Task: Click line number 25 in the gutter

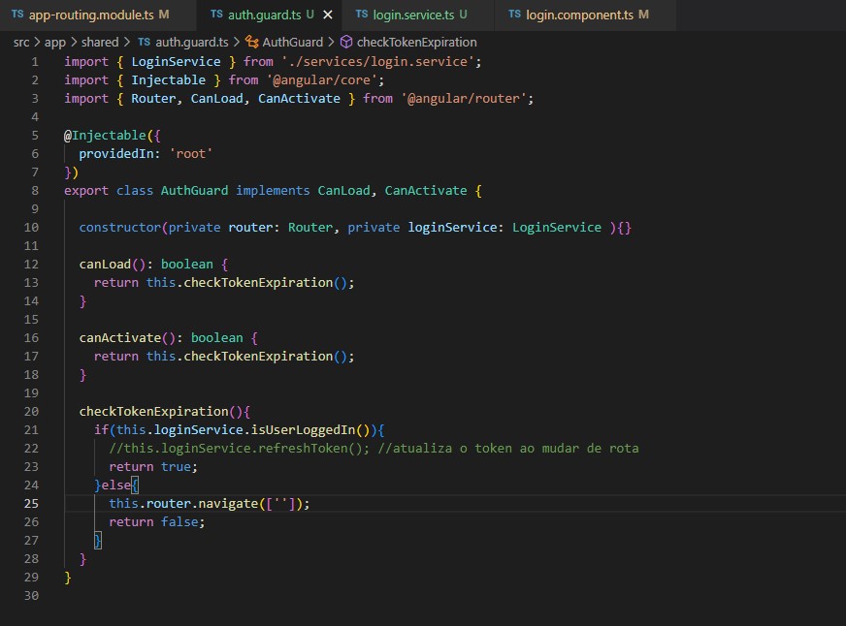Action: tap(31, 503)
